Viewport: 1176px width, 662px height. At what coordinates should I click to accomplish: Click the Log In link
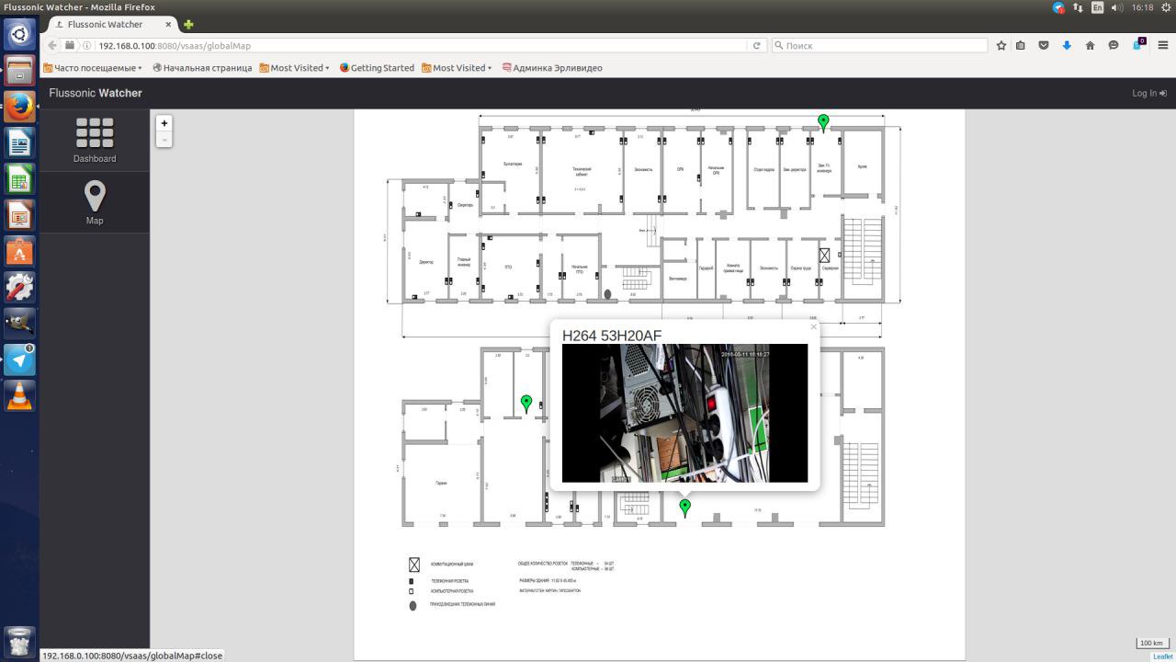point(1149,93)
